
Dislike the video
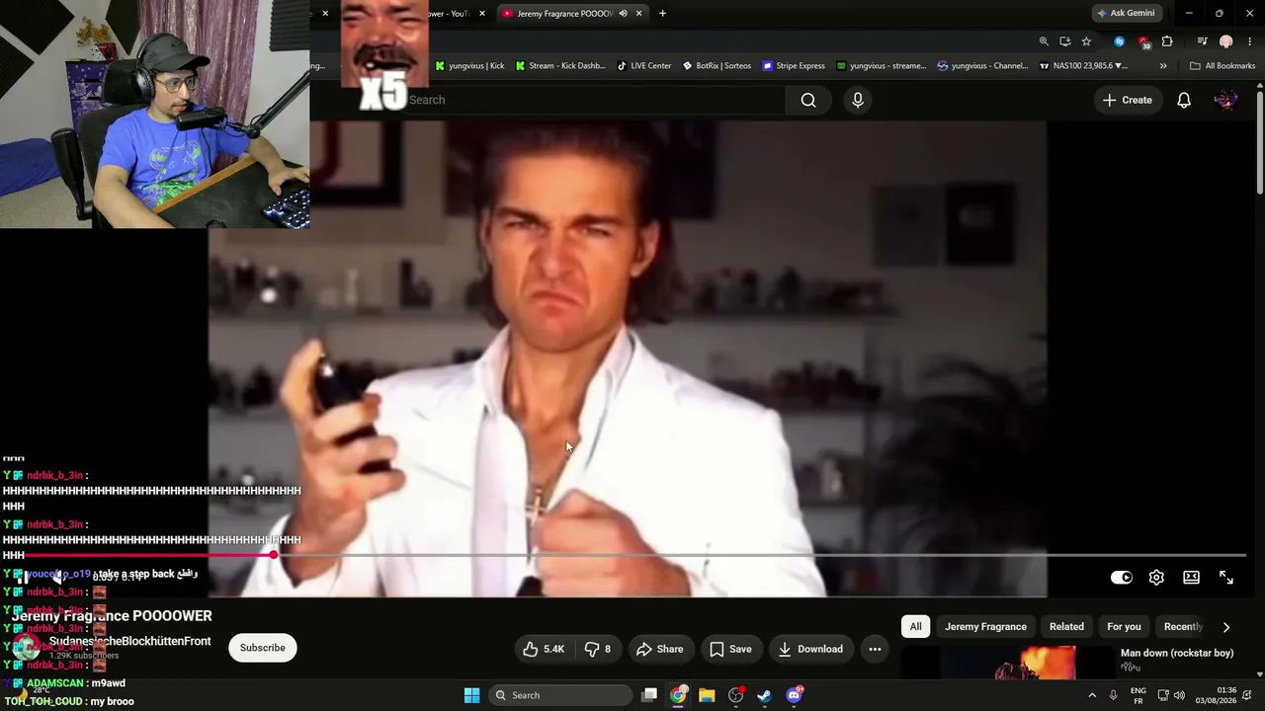(598, 649)
